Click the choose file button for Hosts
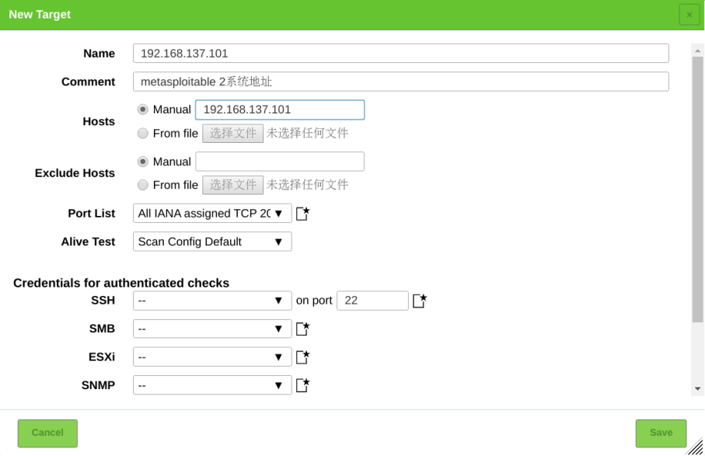The width and height of the screenshot is (705, 456). pyautogui.click(x=232, y=134)
